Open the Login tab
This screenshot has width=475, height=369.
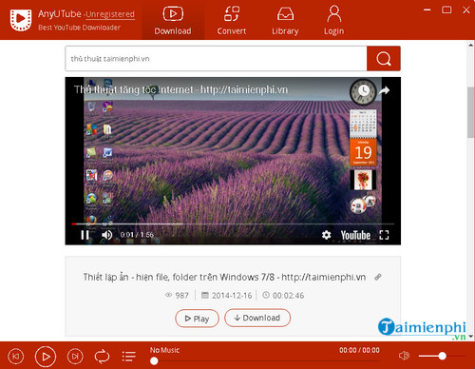[333, 20]
